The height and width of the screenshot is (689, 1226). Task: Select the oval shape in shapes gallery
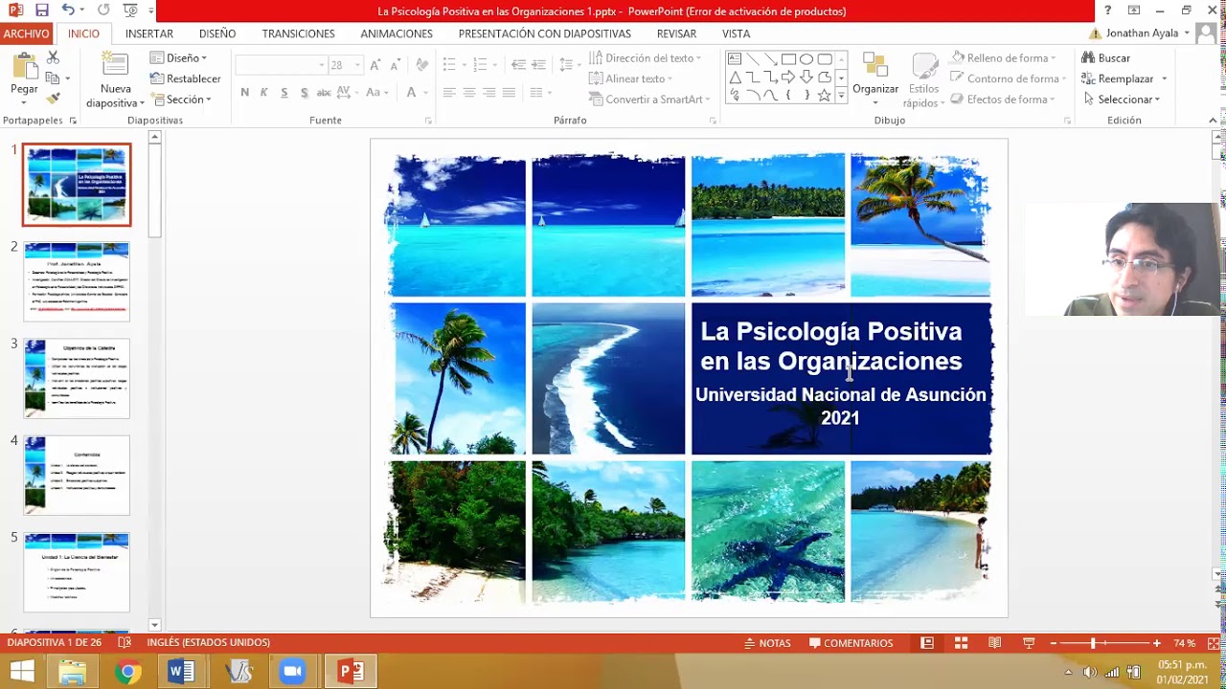click(806, 59)
